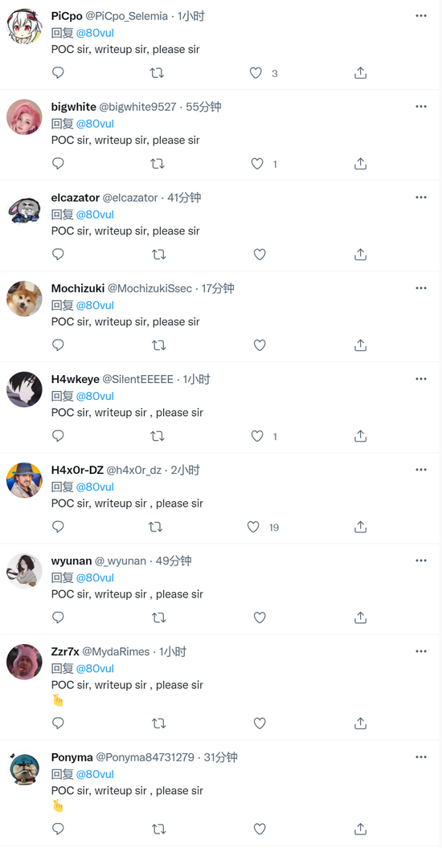Reply to wyunan's tweet
This screenshot has width=442, height=848.
(59, 618)
